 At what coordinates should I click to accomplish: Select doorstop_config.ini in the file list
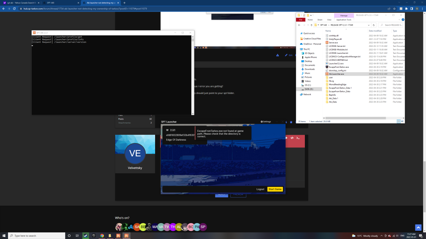pos(337,70)
